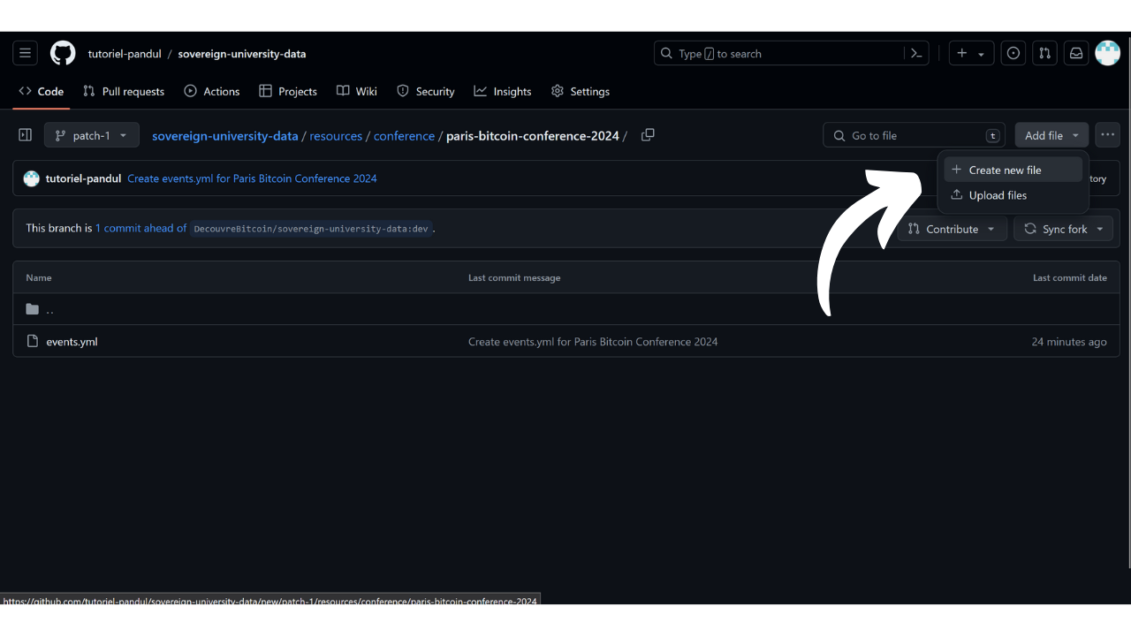This screenshot has width=1131, height=636.
Task: Expand the patch-1 branch selector
Action: [92, 135]
